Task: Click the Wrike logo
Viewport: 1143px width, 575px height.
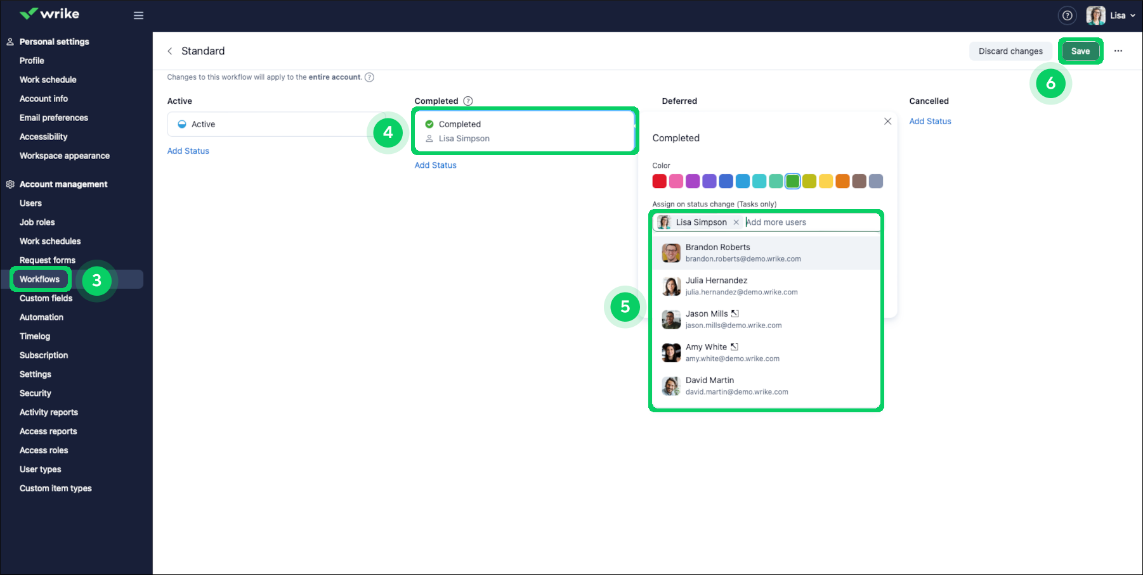Action: click(x=49, y=14)
